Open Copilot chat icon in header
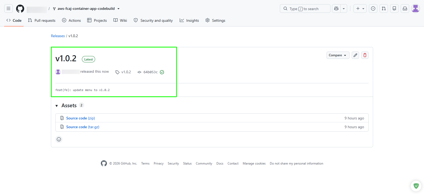The image size is (424, 194). [x=336, y=8]
